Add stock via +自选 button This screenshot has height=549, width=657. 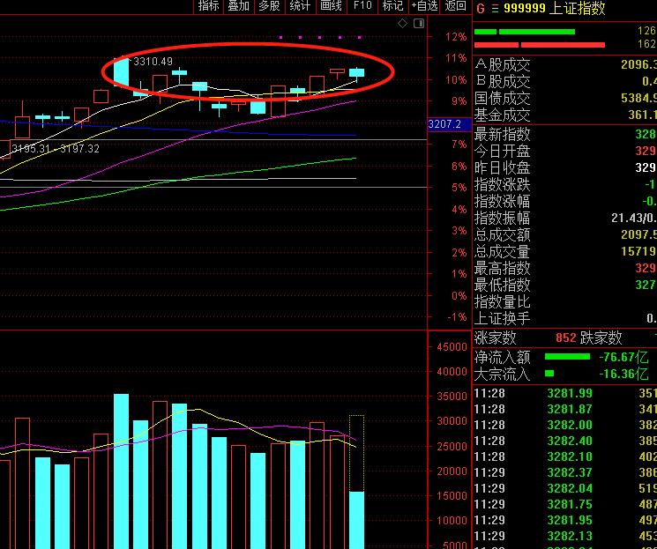(x=424, y=6)
